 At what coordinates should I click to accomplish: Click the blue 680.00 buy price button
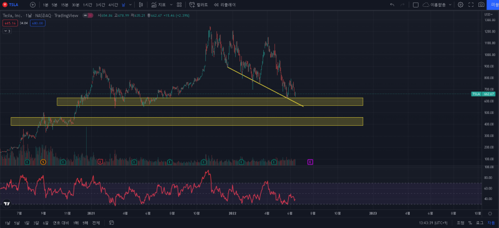[37, 23]
